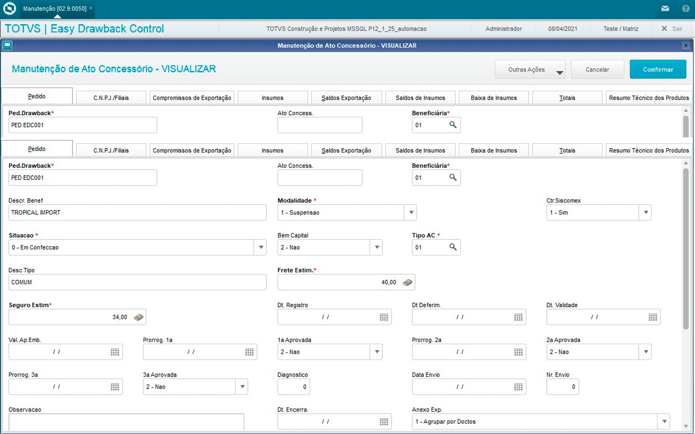
Task: Switch to lower Baixa de Insumos tab
Action: point(494,151)
